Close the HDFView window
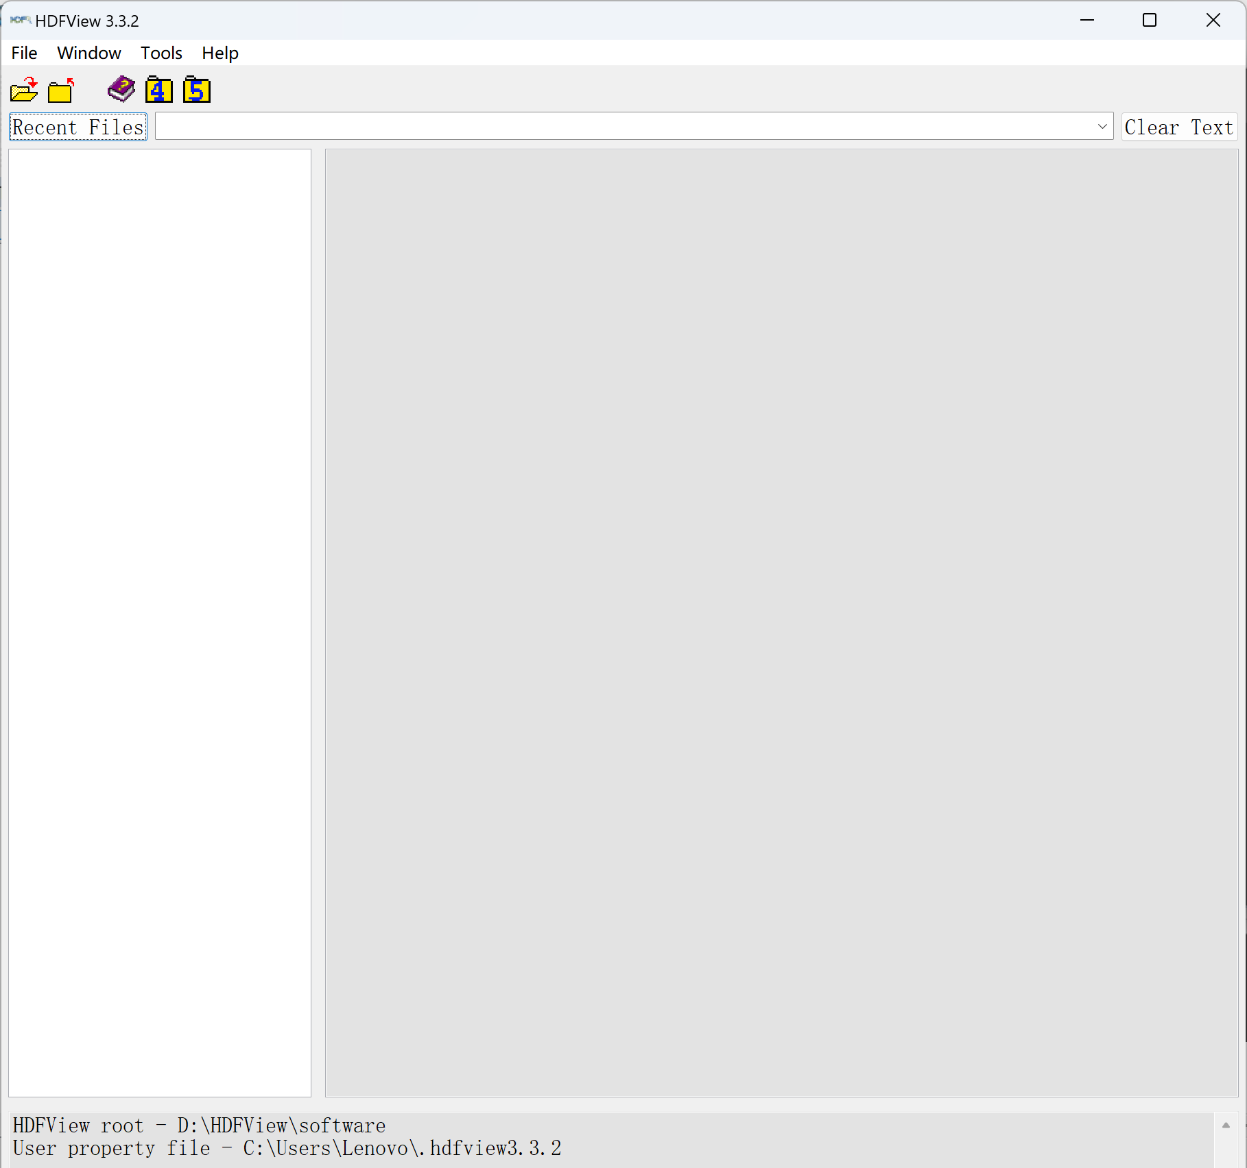 point(1213,21)
